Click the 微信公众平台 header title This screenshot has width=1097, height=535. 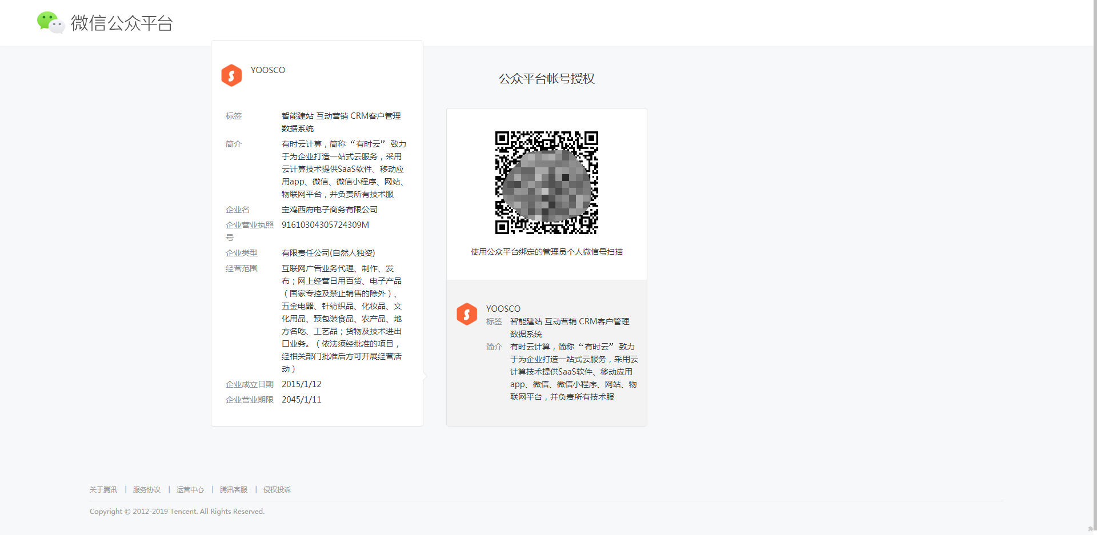tap(122, 23)
